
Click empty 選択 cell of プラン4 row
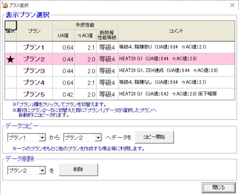click(x=11, y=82)
